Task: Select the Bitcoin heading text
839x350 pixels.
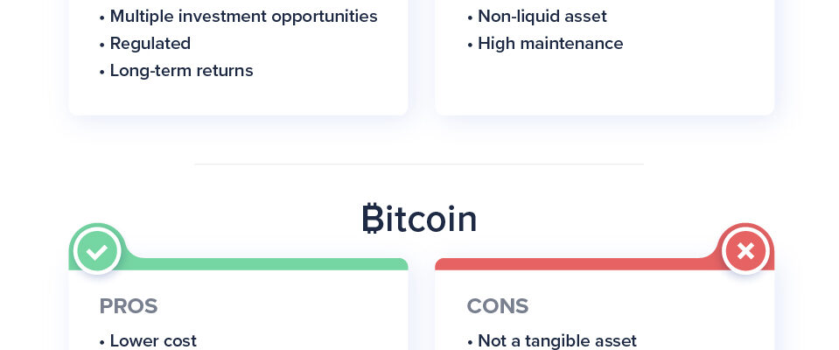Action: pyautogui.click(x=420, y=219)
